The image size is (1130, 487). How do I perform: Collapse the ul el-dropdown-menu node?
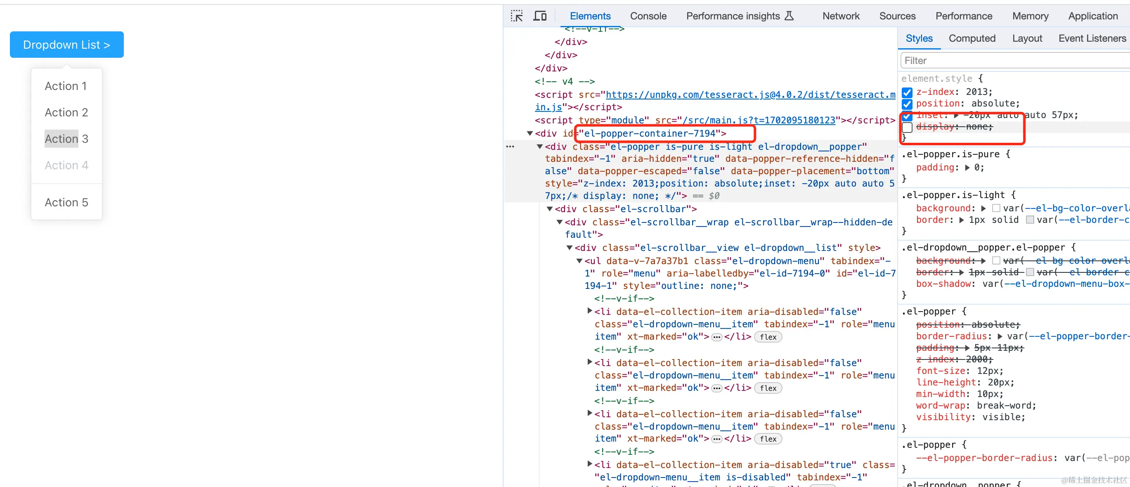(x=579, y=261)
